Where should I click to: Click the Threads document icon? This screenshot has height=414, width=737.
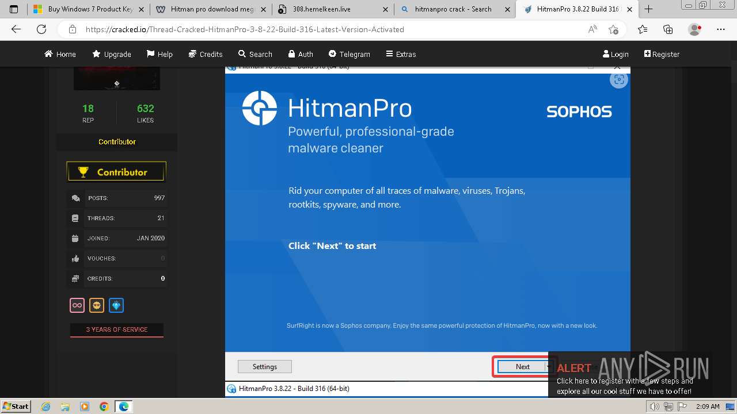75,218
